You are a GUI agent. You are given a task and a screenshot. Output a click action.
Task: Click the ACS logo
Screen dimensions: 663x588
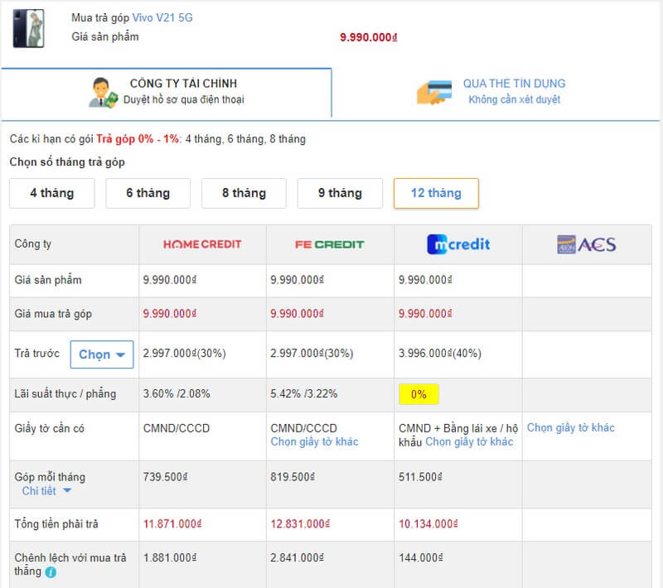pos(587,244)
